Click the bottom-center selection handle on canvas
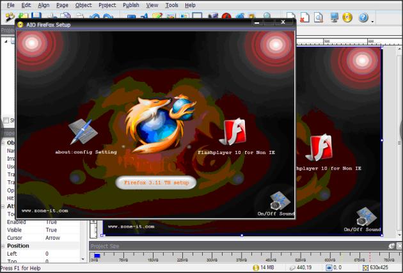The width and height of the screenshot is (403, 273). (x=242, y=235)
